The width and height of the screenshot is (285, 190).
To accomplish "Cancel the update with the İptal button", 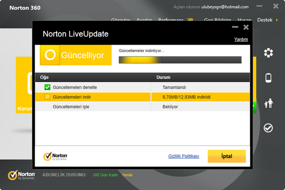I will click(x=227, y=156).
